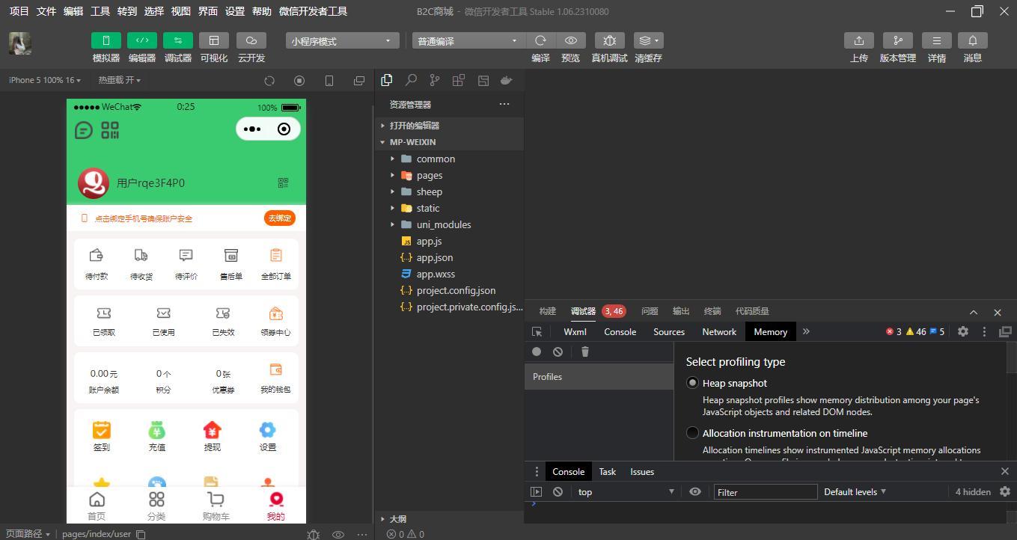Click the console Filter input field
Screen dimensions: 1017x540
pyautogui.click(x=764, y=491)
